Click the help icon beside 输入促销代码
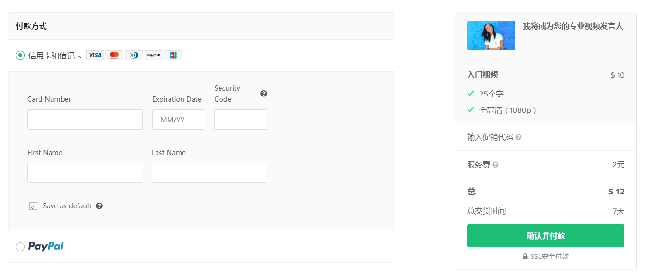650x277 pixels. (x=519, y=137)
